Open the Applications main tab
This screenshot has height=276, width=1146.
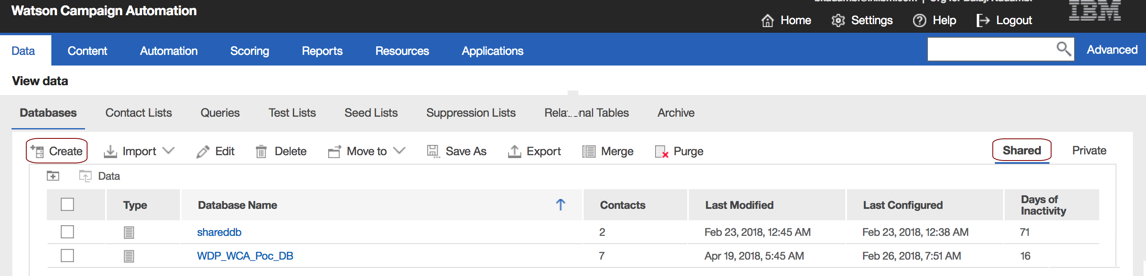[492, 51]
